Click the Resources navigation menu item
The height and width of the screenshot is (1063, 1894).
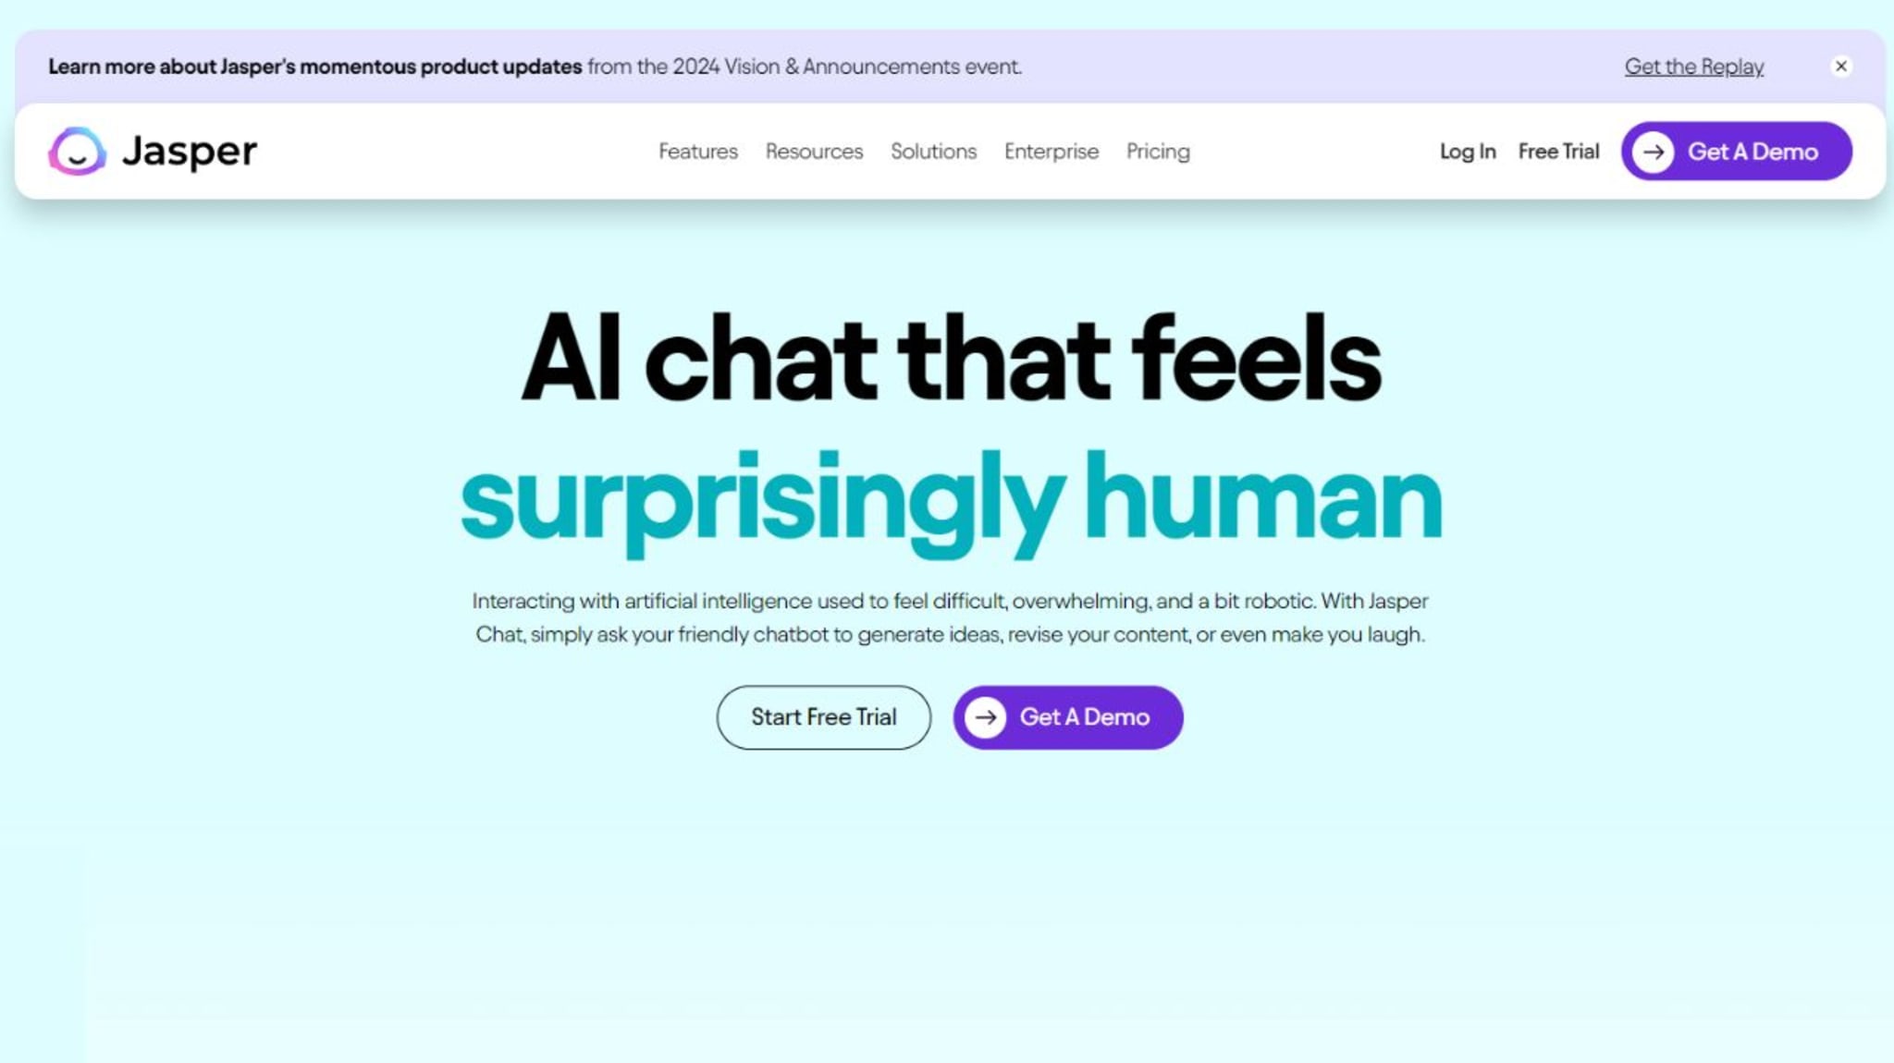tap(813, 151)
